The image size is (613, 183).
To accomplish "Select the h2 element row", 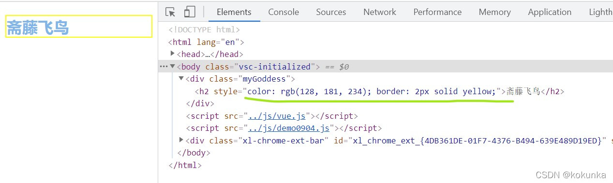I will tap(379, 91).
